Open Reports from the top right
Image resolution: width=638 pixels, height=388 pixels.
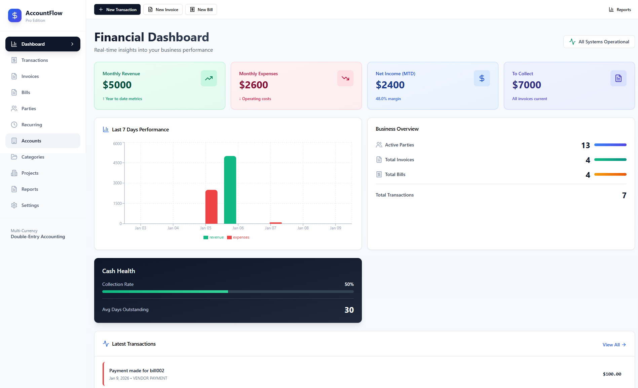[620, 9]
